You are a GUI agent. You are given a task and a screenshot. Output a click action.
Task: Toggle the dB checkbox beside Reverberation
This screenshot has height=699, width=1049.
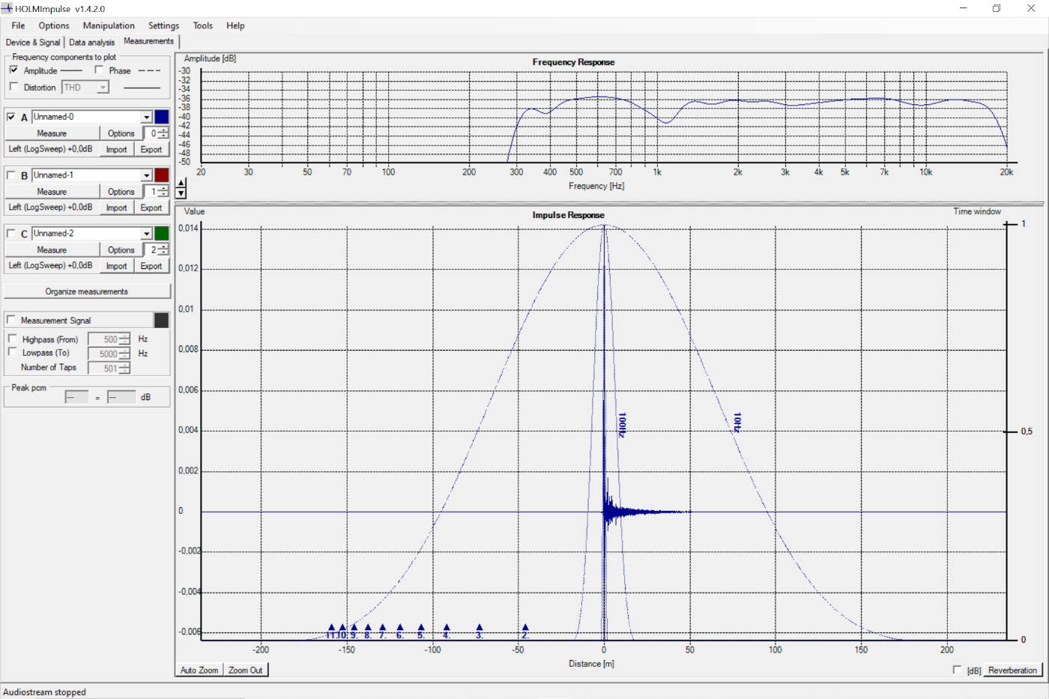pos(957,670)
